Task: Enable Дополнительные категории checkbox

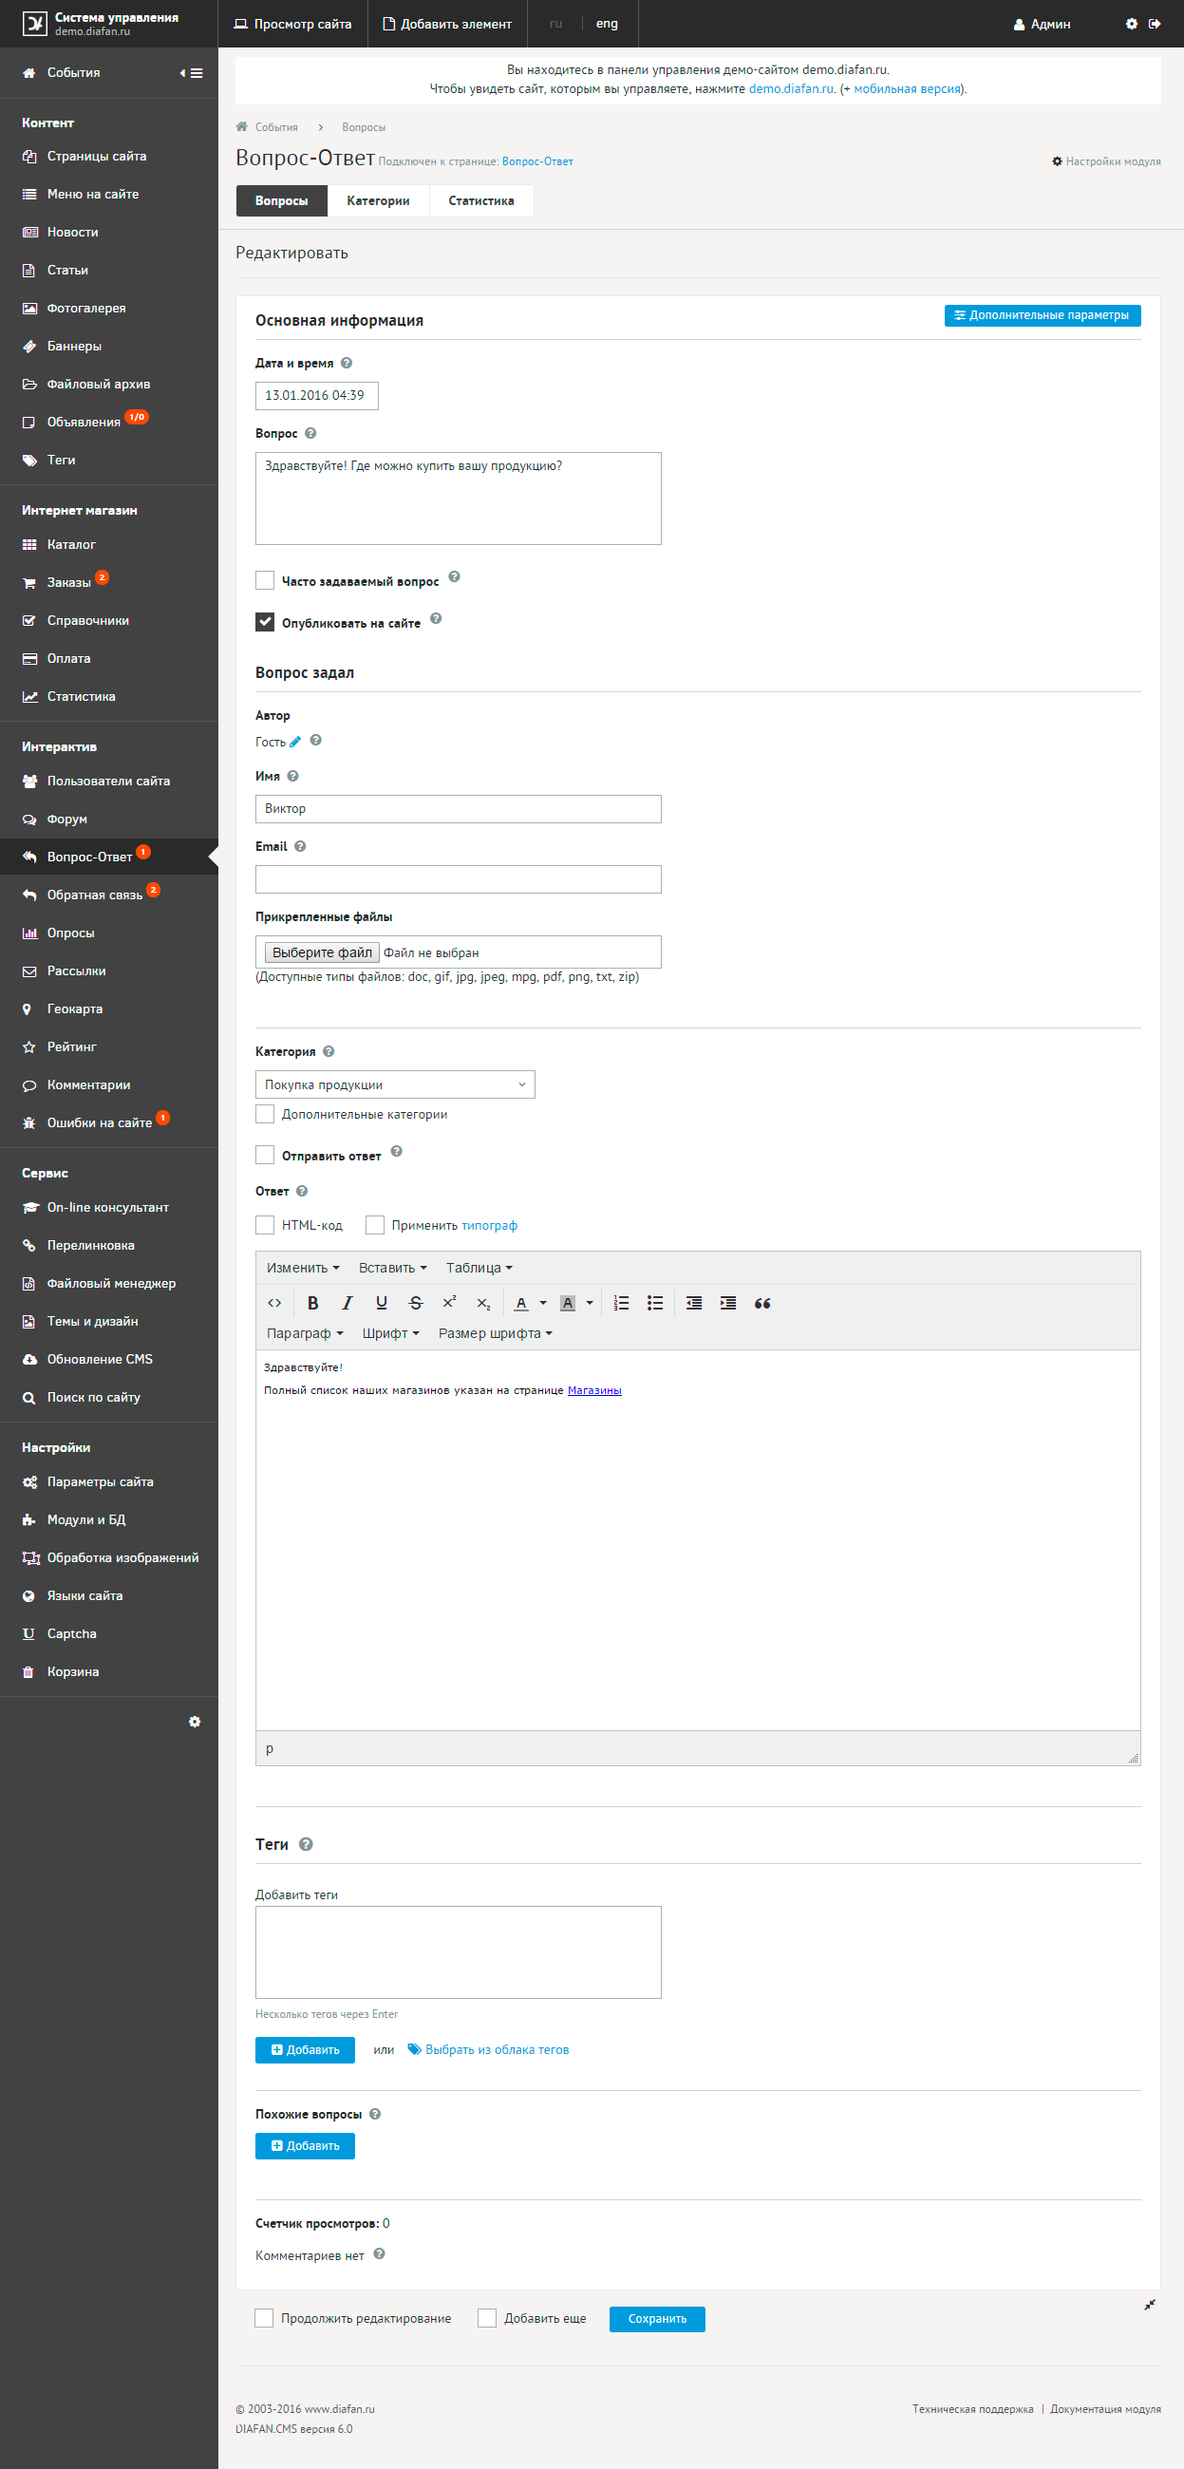Action: click(x=265, y=1114)
